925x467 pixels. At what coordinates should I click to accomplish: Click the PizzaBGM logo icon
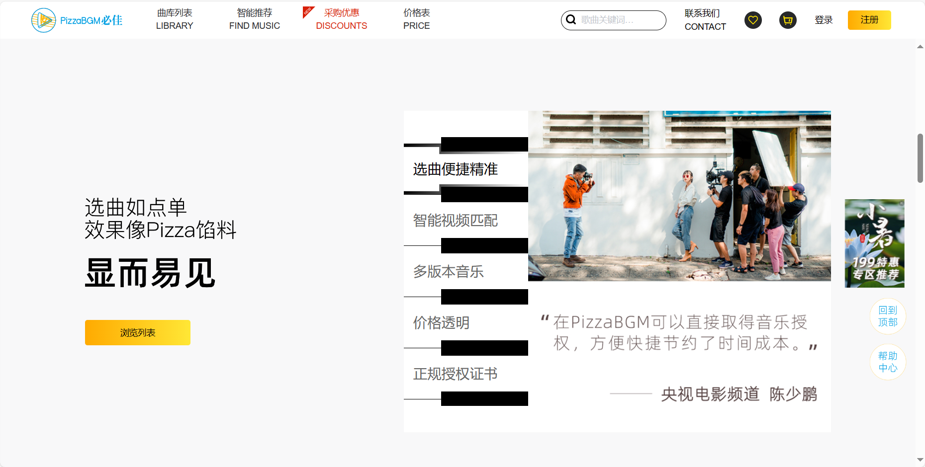pos(43,20)
